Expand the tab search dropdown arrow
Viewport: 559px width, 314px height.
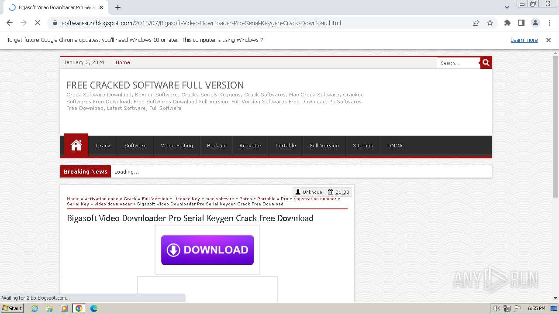pos(507,7)
